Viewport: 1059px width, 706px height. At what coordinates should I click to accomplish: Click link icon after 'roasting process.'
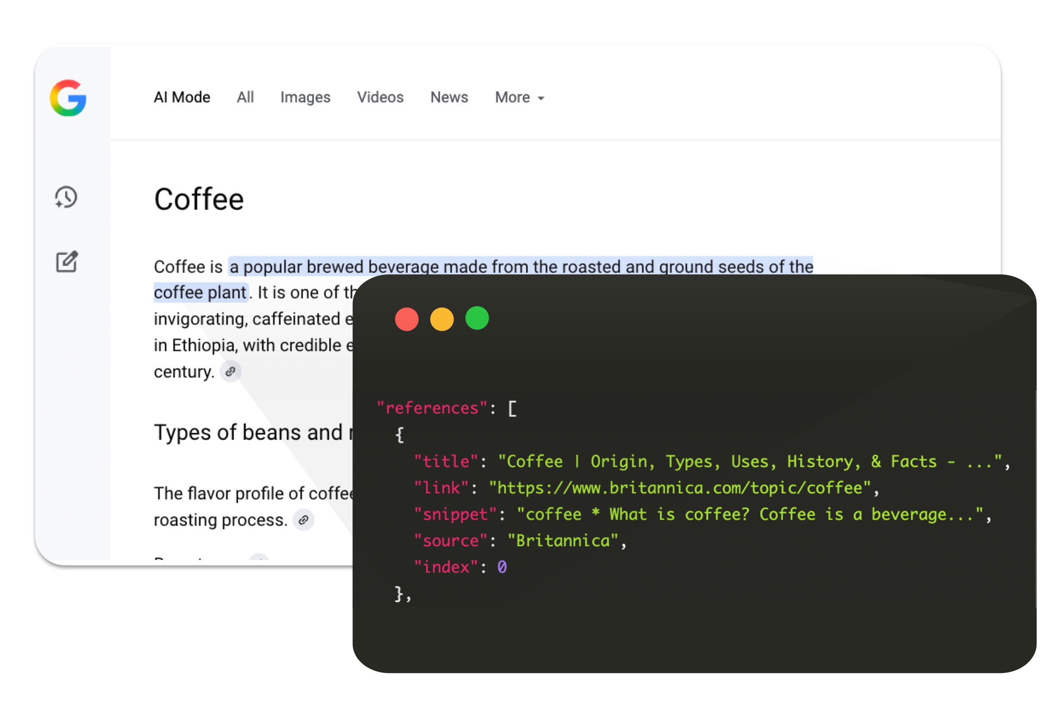pos(303,520)
